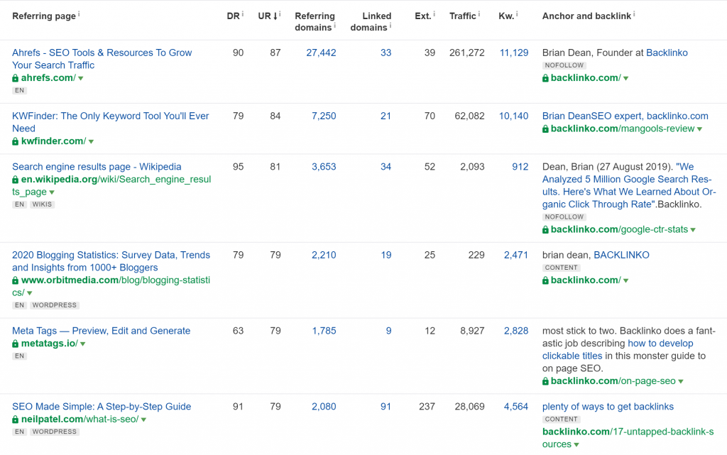
Task: Click the 2,471 keywords value
Action: [x=516, y=256]
